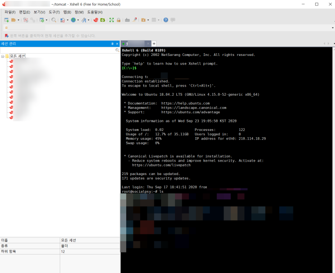Open the 편집(E) menu
The width and height of the screenshot is (335, 273).
pos(24,12)
